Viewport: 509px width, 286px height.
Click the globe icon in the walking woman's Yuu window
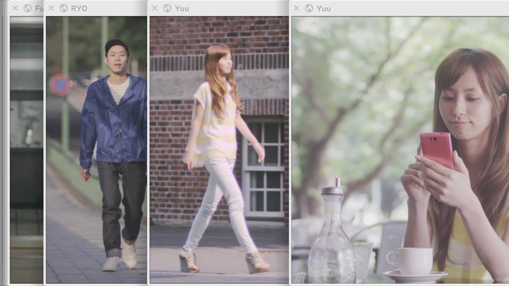click(x=167, y=8)
